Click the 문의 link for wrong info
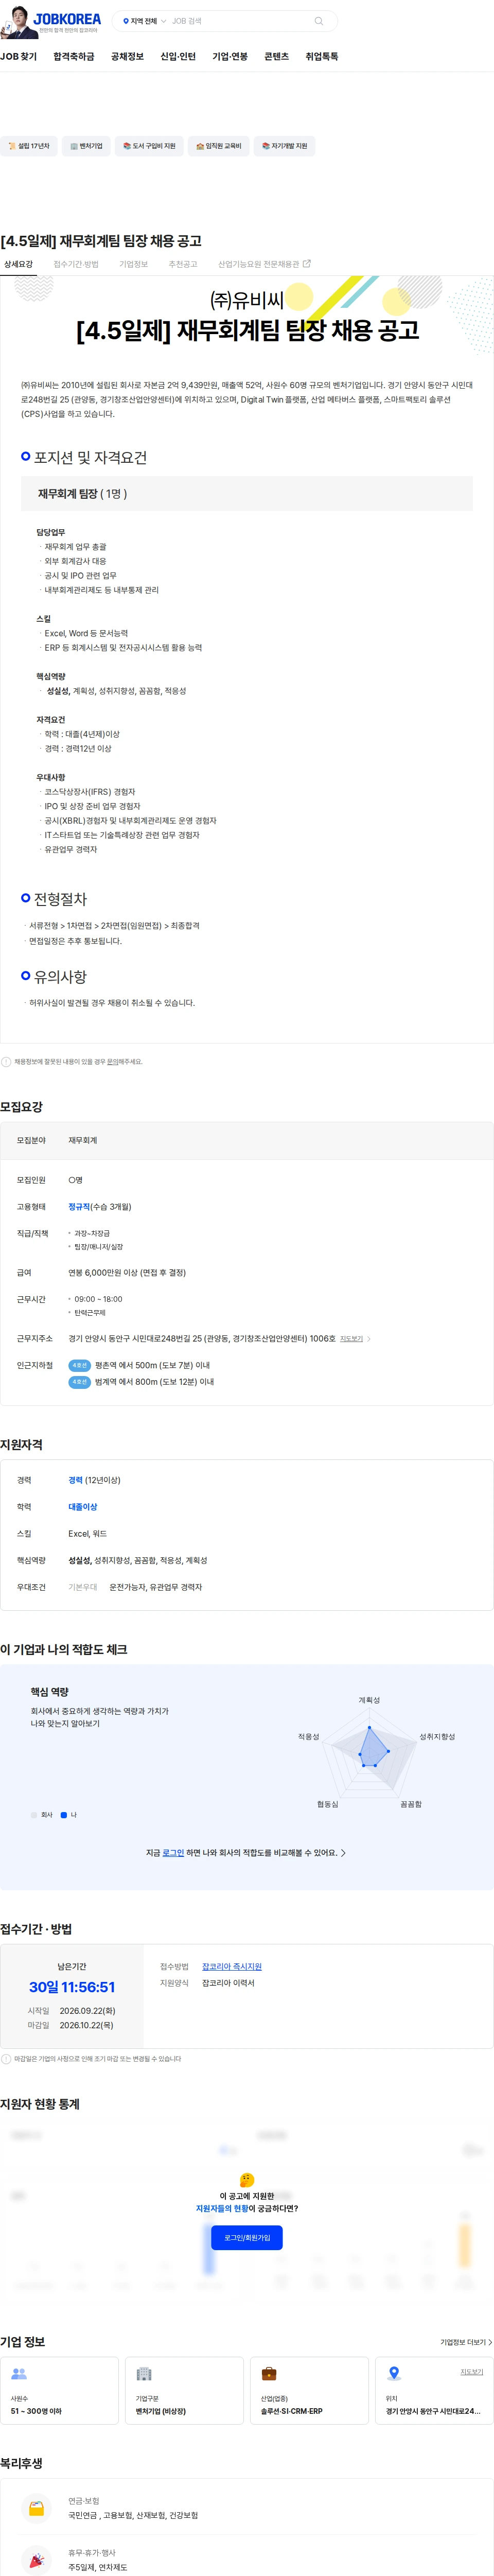Viewport: 494px width, 2576px height. coord(112,1062)
